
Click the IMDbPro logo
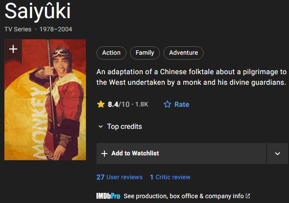108,196
